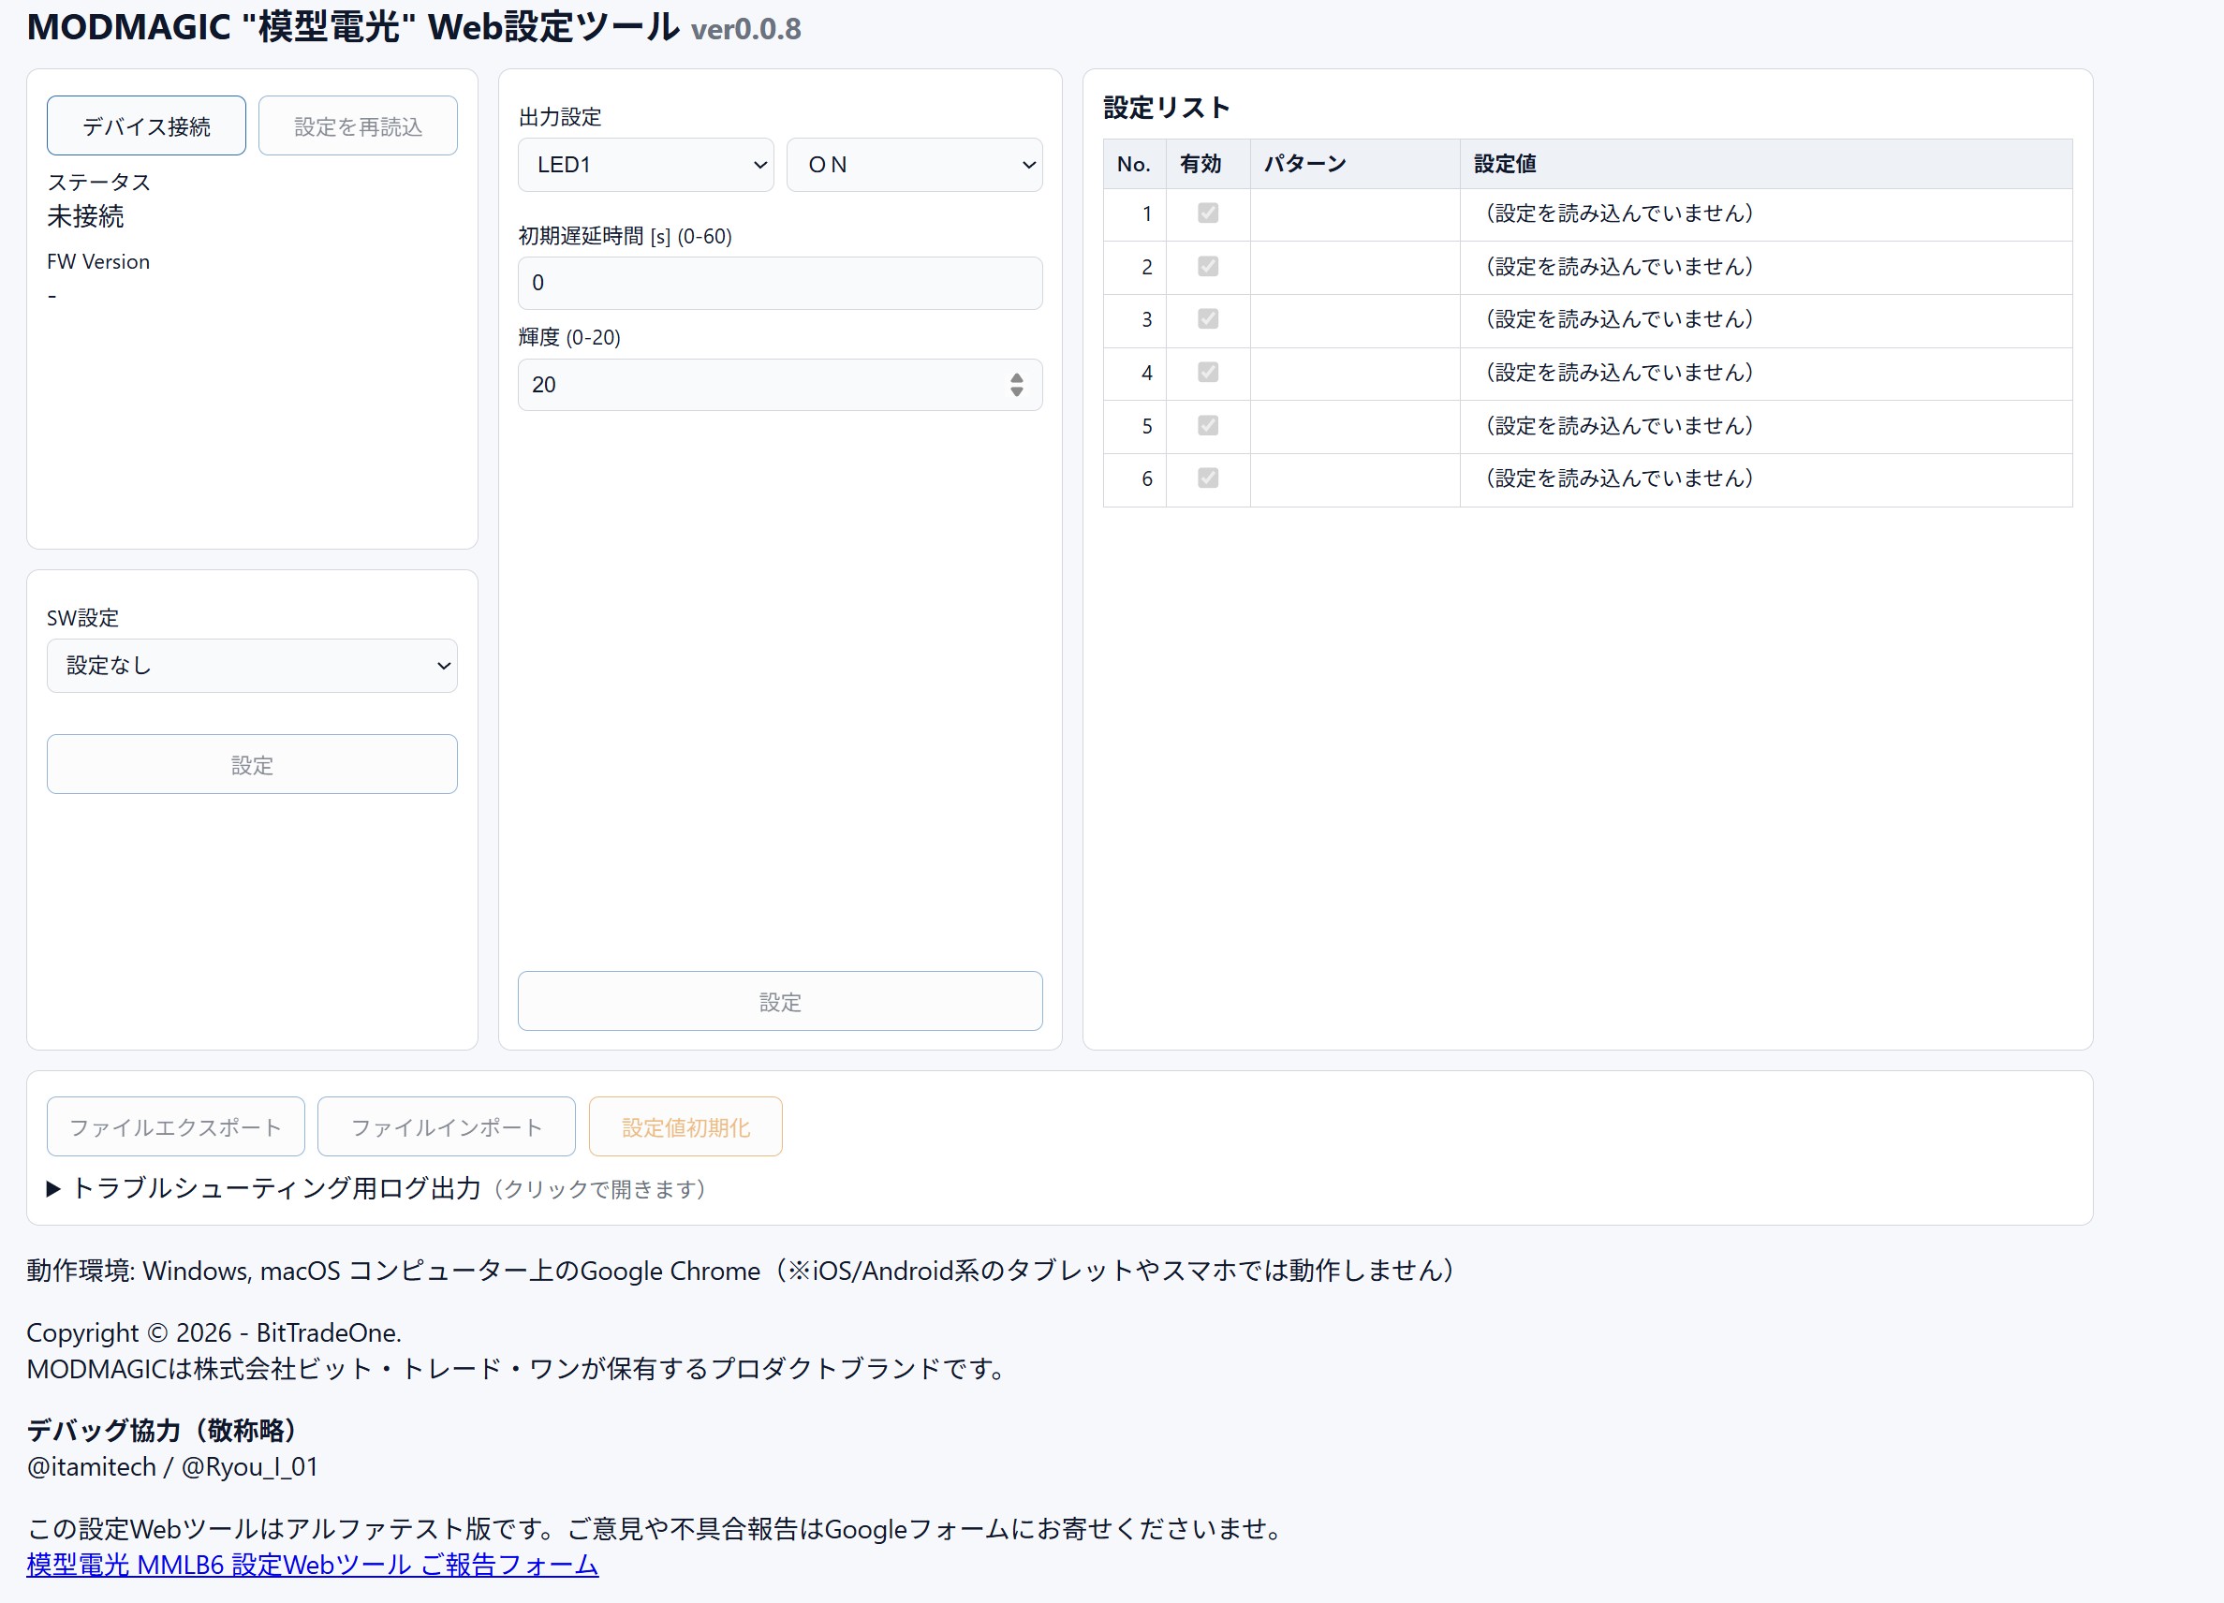Click the 初期遅延時間 input field

[x=780, y=284]
